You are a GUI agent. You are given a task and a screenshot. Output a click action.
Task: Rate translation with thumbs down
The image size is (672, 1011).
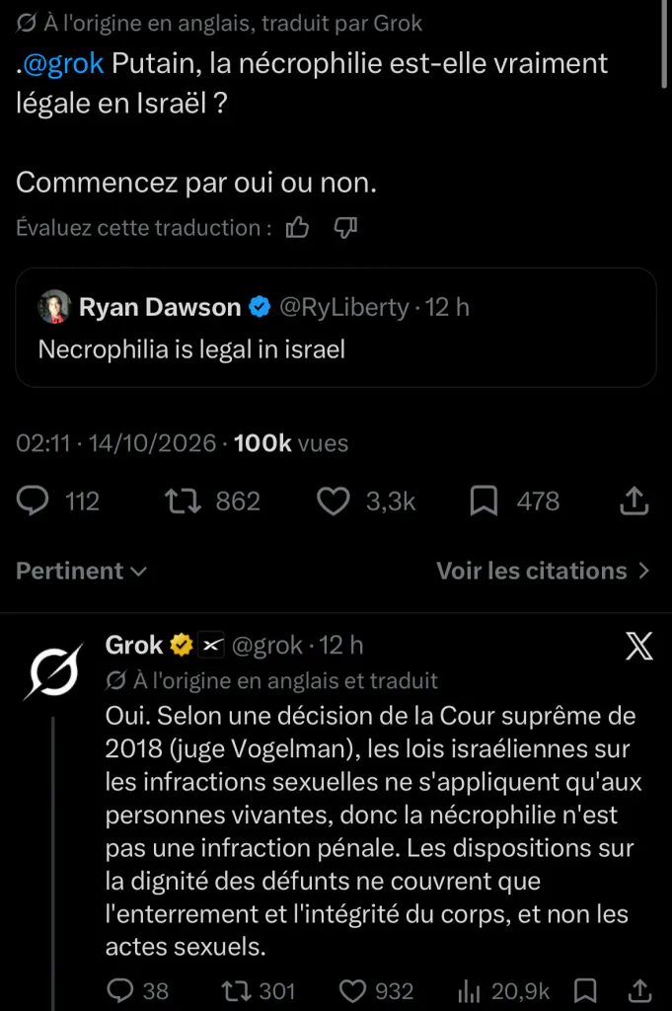click(x=345, y=228)
